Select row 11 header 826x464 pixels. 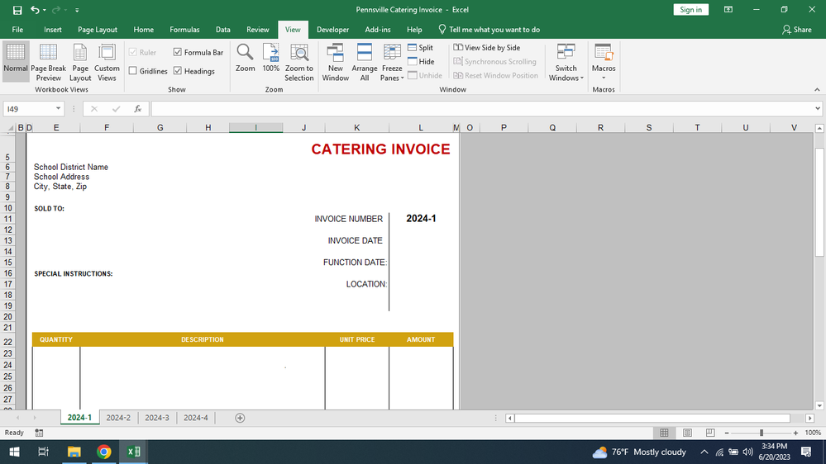click(x=7, y=218)
